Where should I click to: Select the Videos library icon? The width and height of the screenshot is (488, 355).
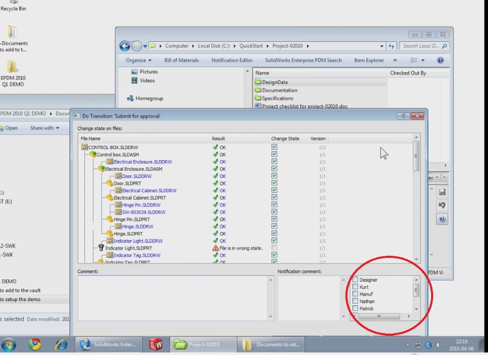(134, 80)
